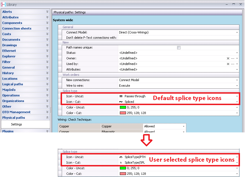Toggle Path names unique checkbox
This screenshot has width=245, height=177.
(179, 48)
